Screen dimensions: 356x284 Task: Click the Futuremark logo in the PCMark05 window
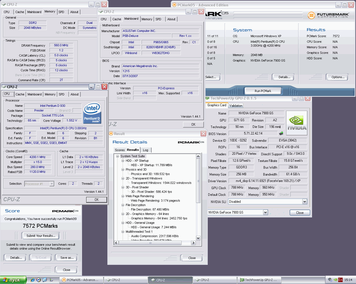[328, 15]
